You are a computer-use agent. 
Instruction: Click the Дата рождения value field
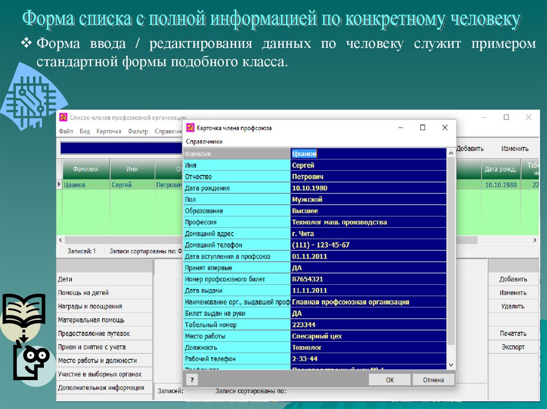[x=368, y=188]
